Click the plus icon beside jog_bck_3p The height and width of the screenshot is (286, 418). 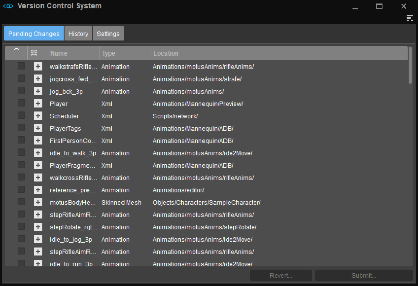coord(38,92)
